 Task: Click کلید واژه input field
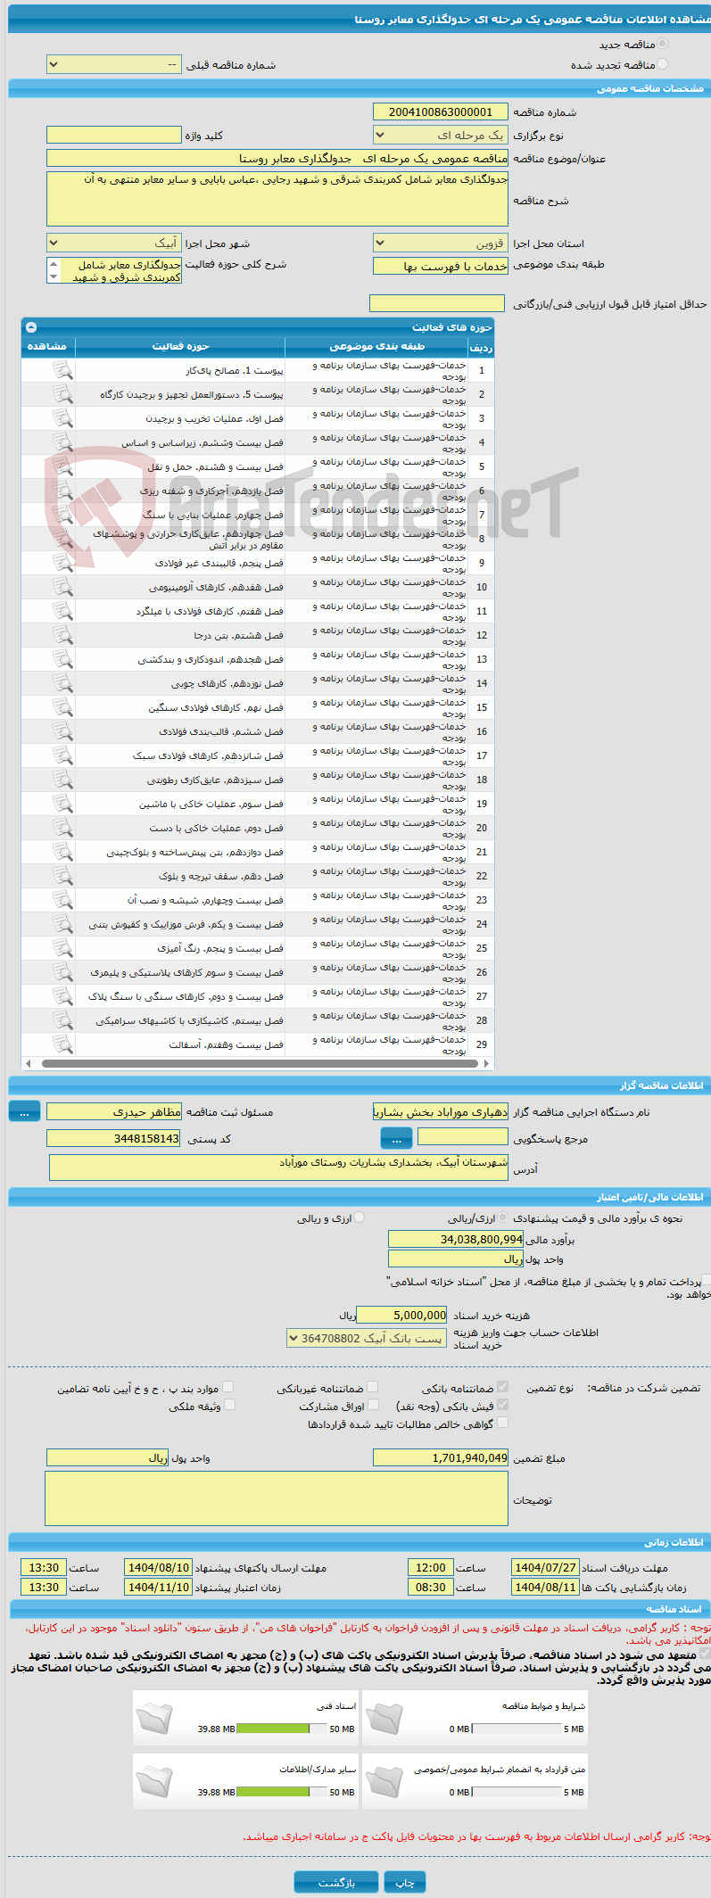point(114,135)
